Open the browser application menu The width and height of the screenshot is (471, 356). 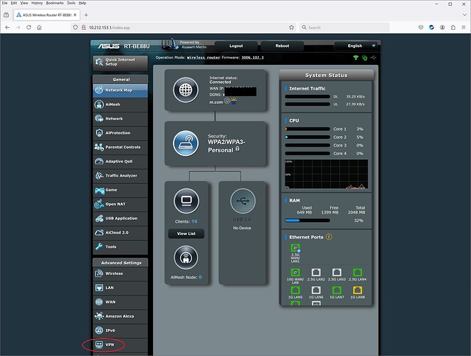pyautogui.click(x=463, y=27)
